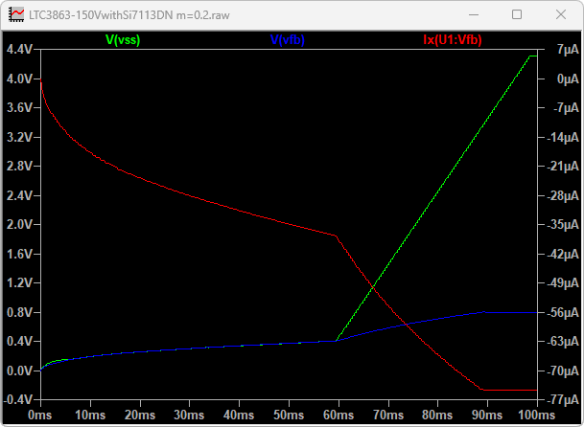Click the 4.4V left axis label
The height and width of the screenshot is (427, 584).
(x=20, y=49)
